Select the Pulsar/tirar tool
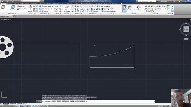The width and height of the screenshot is (191, 107). (22, 9)
